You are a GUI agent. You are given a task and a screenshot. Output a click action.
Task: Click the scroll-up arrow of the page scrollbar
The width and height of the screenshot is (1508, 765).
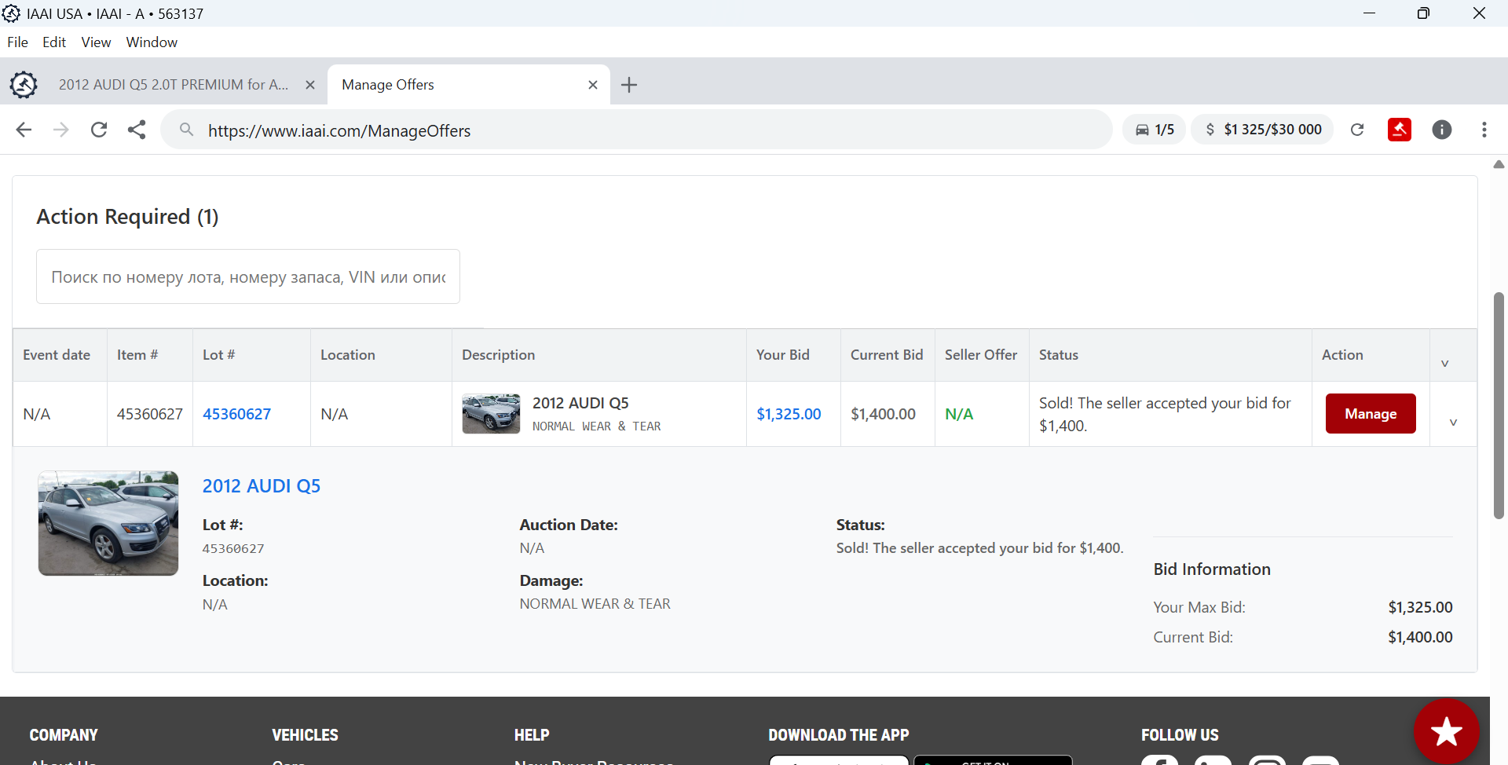pos(1499,164)
